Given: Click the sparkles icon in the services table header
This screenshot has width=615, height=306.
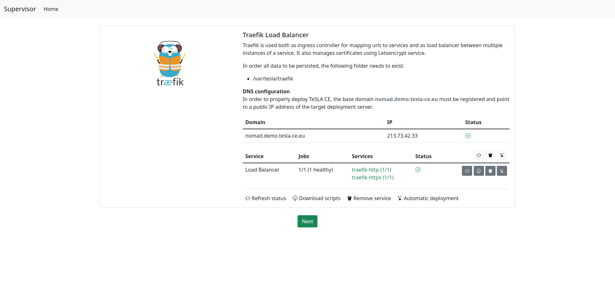Looking at the screenshot, I should pos(502,155).
